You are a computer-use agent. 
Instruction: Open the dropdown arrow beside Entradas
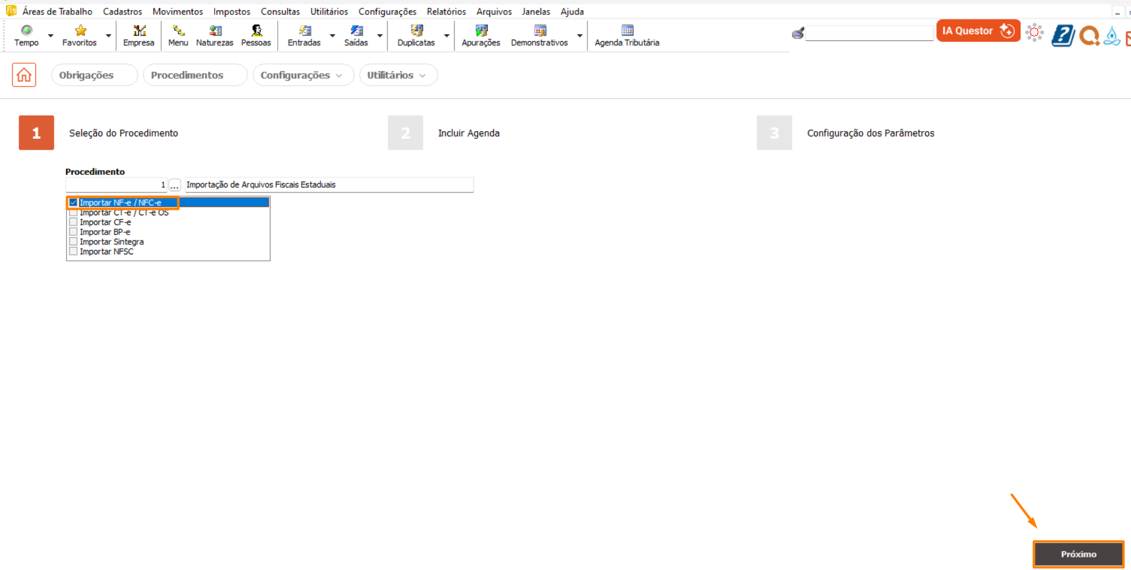333,35
